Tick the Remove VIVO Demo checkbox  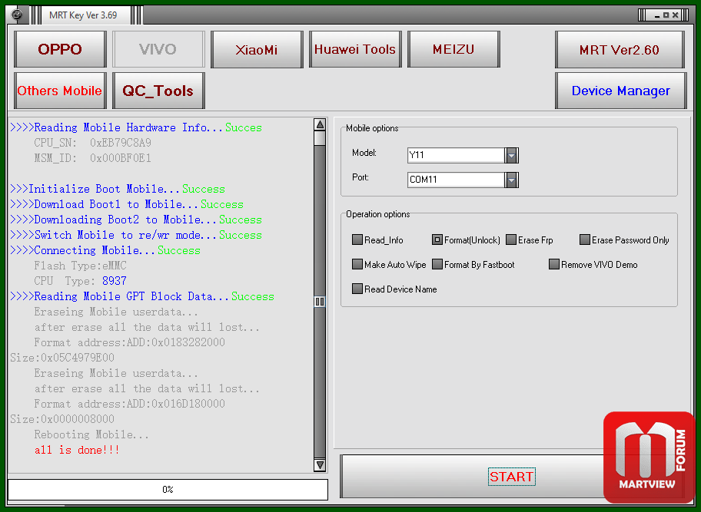click(x=554, y=265)
